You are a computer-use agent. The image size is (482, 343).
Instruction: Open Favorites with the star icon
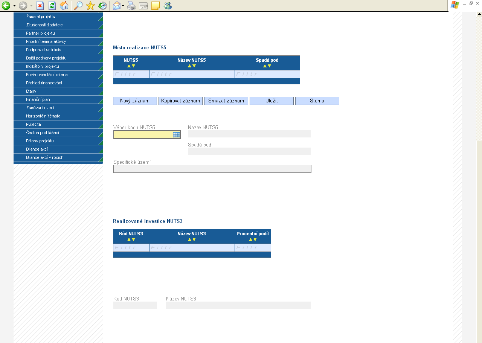click(90, 5)
